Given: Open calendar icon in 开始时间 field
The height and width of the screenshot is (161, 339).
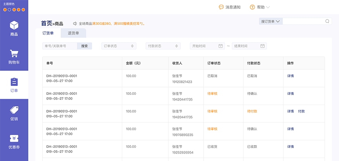Looking at the screenshot, I should [x=221, y=46].
